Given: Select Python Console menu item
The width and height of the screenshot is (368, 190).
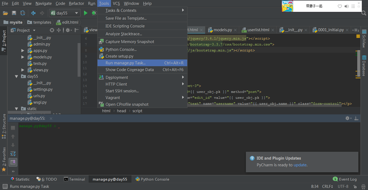Looking at the screenshot, I should pos(142,50).
